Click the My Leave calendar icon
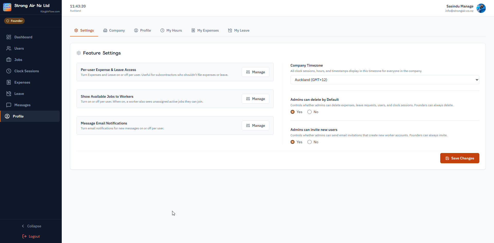 pyautogui.click(x=230, y=30)
